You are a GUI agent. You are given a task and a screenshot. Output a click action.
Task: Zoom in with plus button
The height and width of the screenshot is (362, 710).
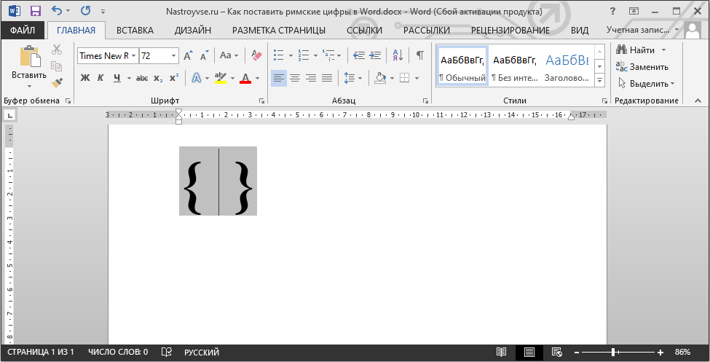tap(660, 352)
